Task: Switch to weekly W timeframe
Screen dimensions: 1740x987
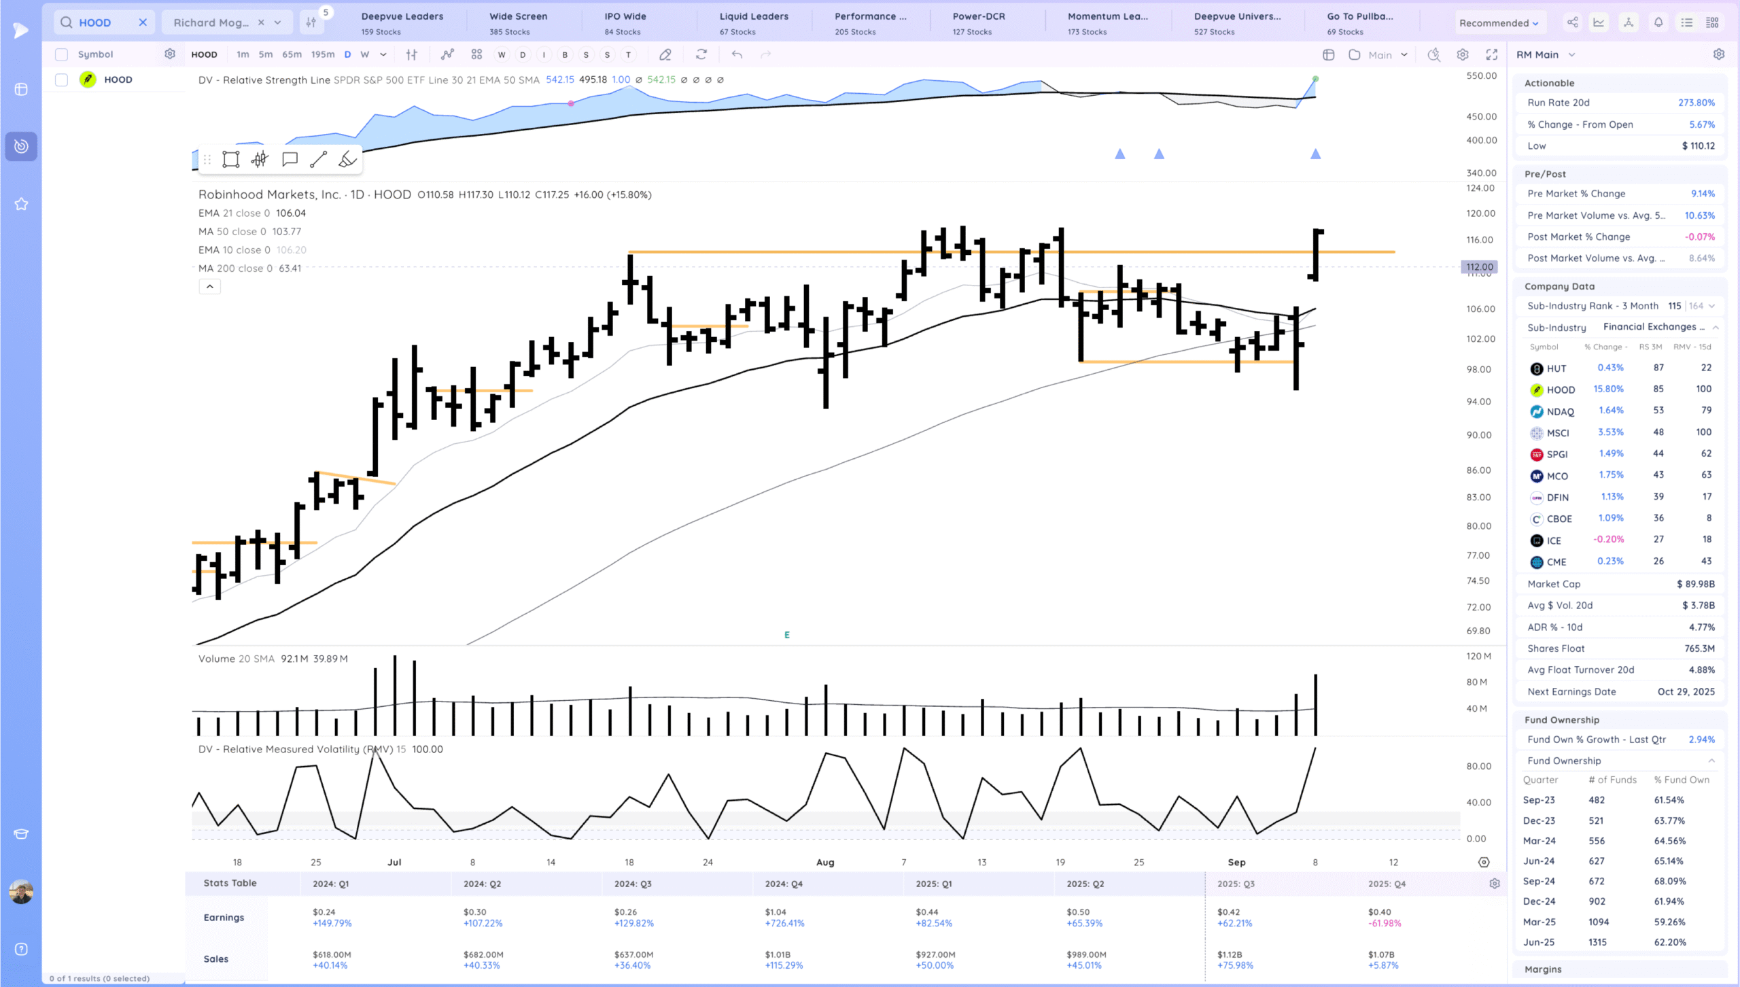Action: pos(365,54)
